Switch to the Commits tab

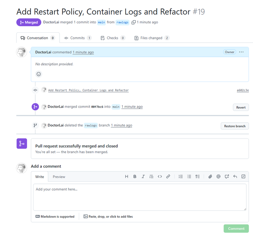[78, 38]
